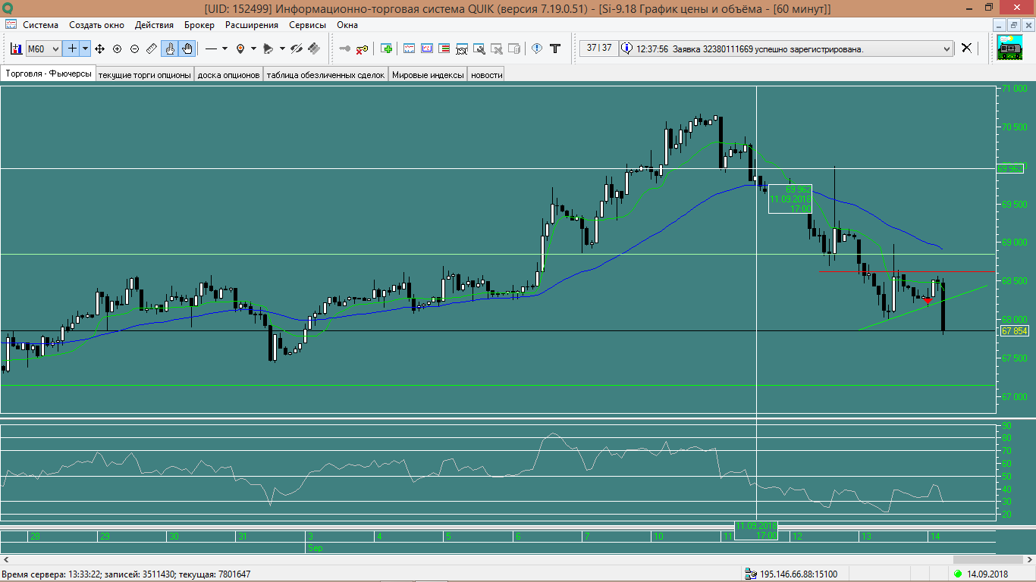
Task: Click the 67 854 current price label
Action: pos(1014,331)
